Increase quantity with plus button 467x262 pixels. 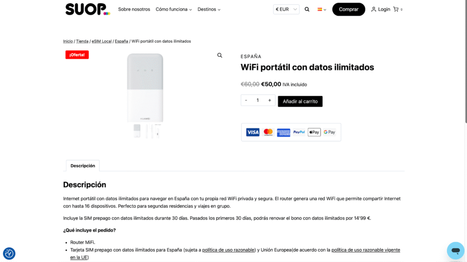click(x=270, y=100)
